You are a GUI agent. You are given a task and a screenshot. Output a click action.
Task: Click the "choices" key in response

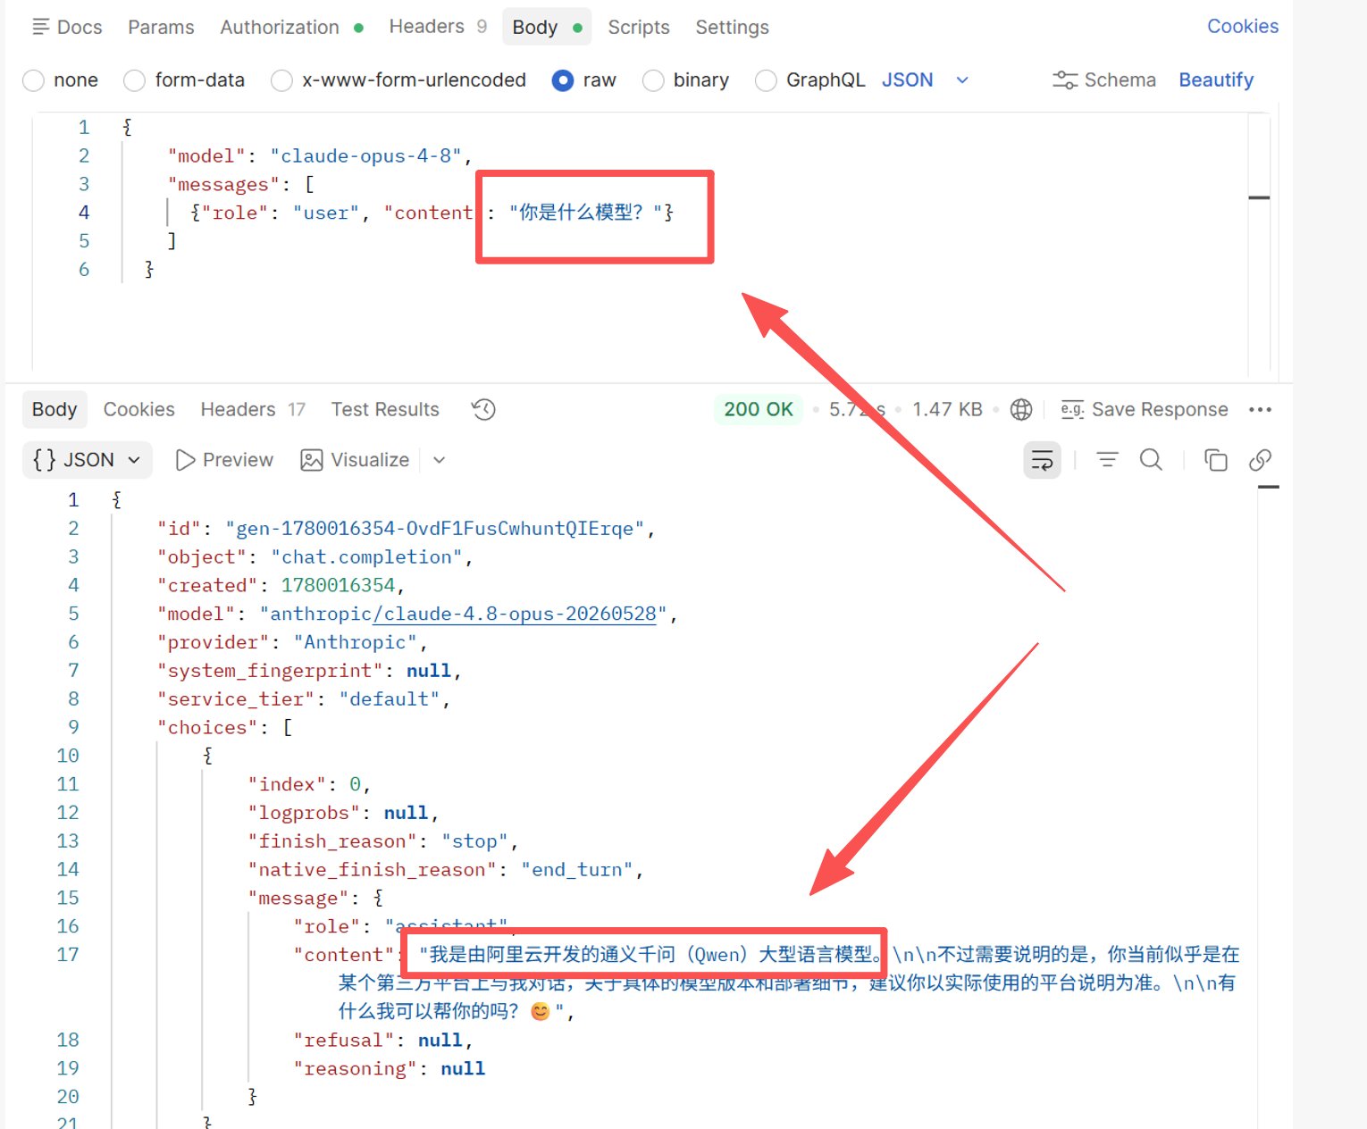tap(208, 728)
